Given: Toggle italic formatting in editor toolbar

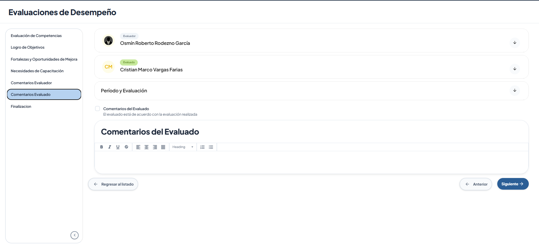Looking at the screenshot, I should point(110,147).
